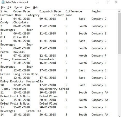Minimize the Notepad window

click(98, 2)
